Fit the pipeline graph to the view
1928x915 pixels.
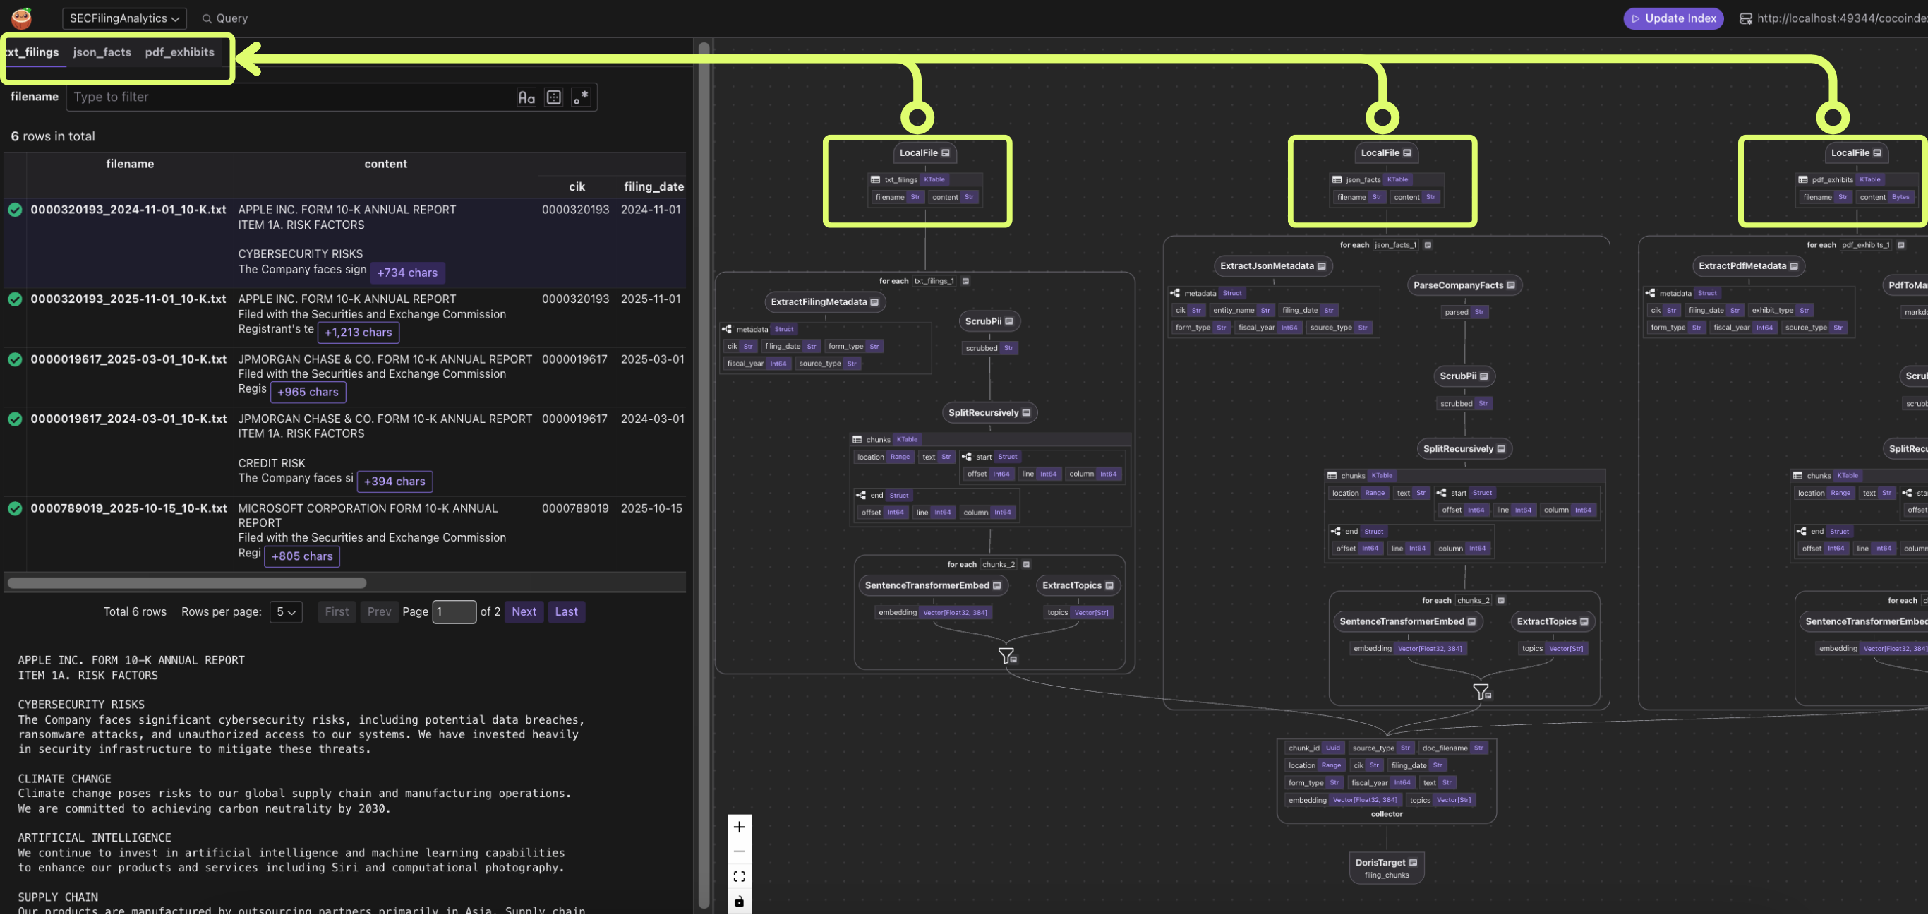pyautogui.click(x=740, y=876)
